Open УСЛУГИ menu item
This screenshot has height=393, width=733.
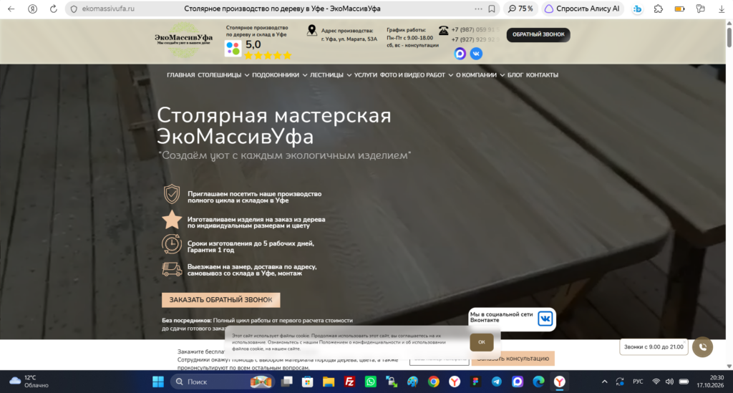366,74
